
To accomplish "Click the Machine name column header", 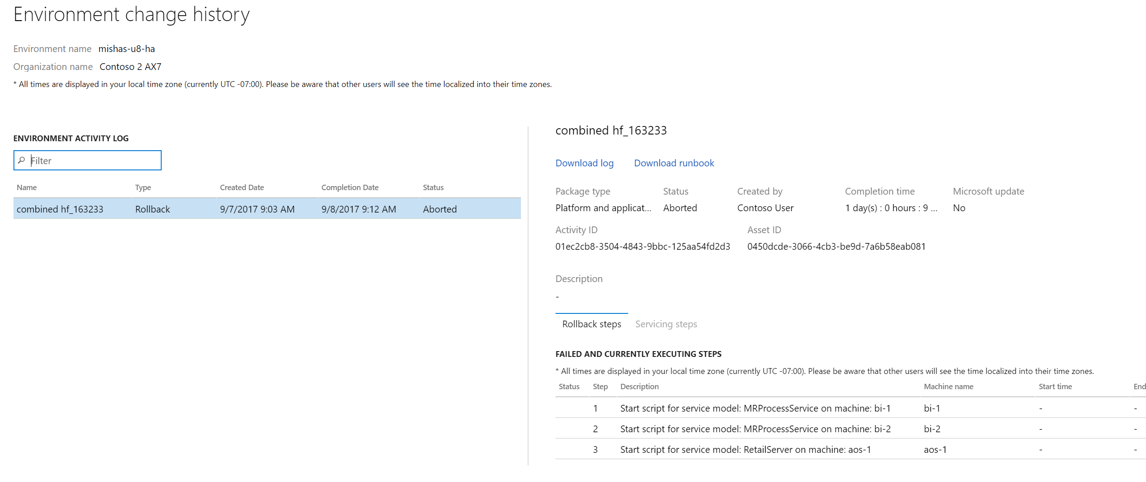I will click(x=948, y=386).
